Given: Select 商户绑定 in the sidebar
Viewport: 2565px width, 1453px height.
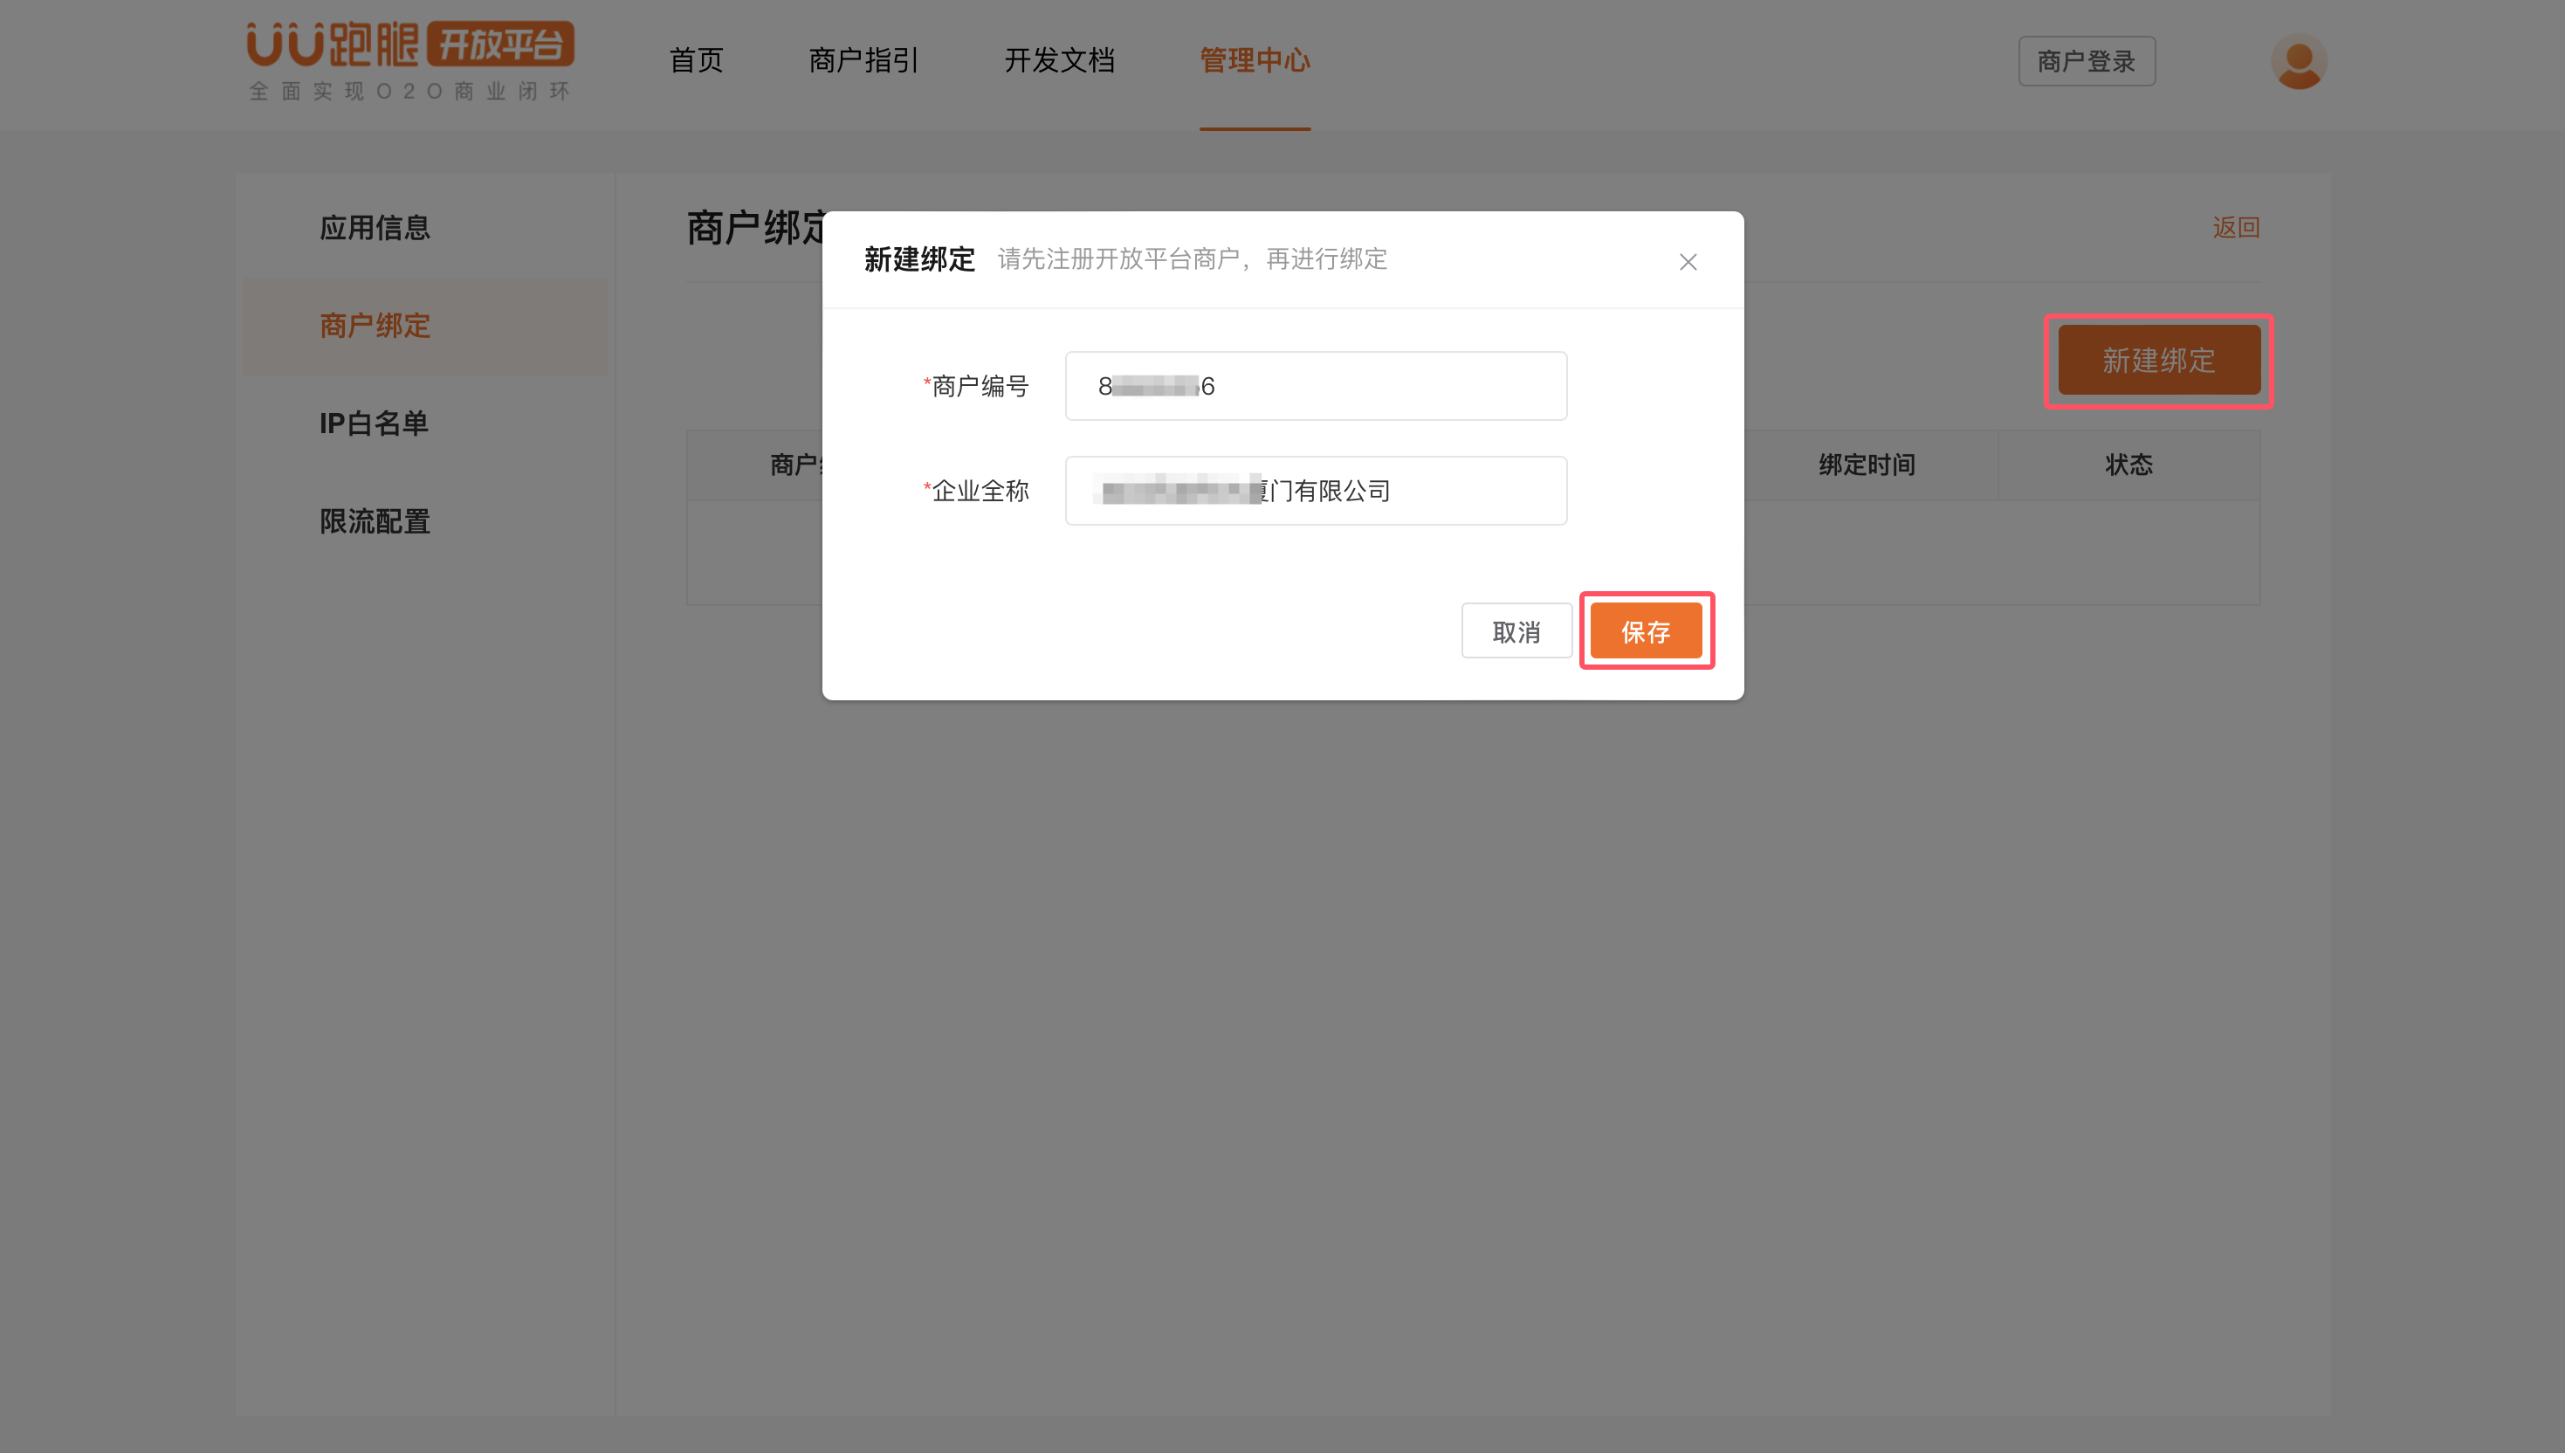Looking at the screenshot, I should (x=375, y=327).
